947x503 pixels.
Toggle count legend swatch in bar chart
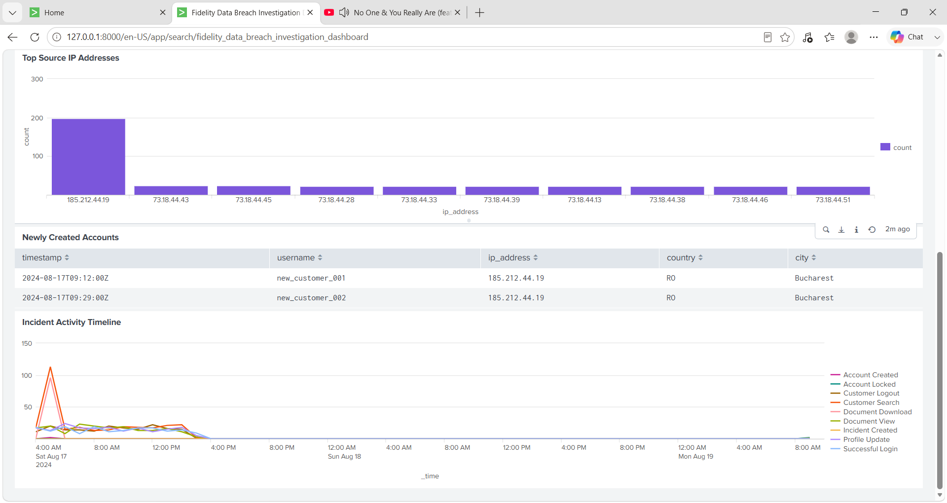885,147
